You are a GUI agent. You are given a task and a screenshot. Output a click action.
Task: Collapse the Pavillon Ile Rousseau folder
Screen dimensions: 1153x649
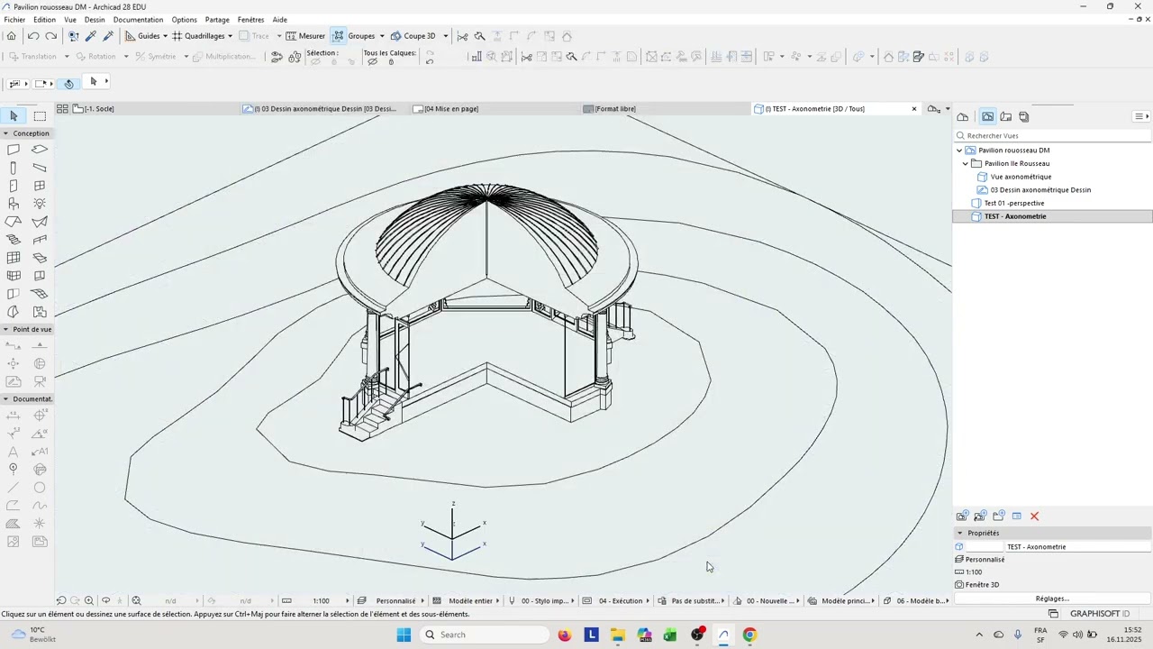click(966, 164)
